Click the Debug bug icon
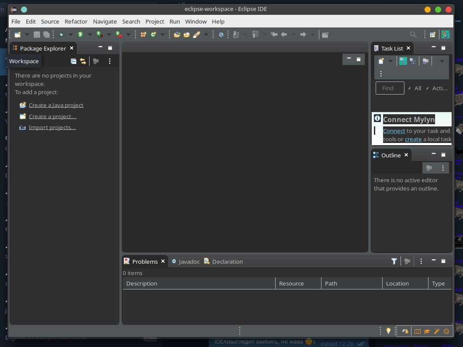 (61, 34)
